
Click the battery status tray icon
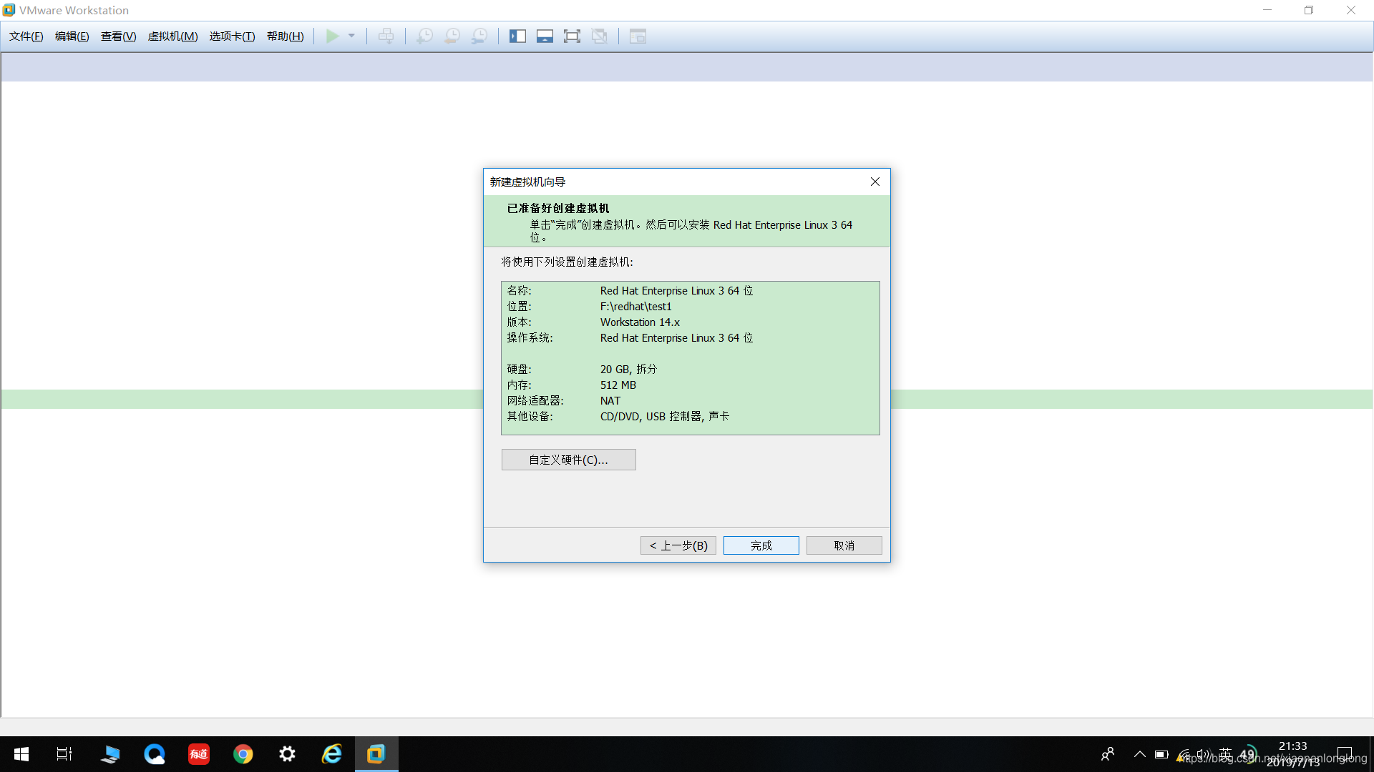1161,754
